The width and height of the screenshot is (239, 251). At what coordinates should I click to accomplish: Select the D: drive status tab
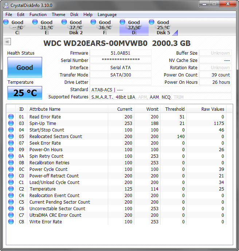(x=134, y=27)
